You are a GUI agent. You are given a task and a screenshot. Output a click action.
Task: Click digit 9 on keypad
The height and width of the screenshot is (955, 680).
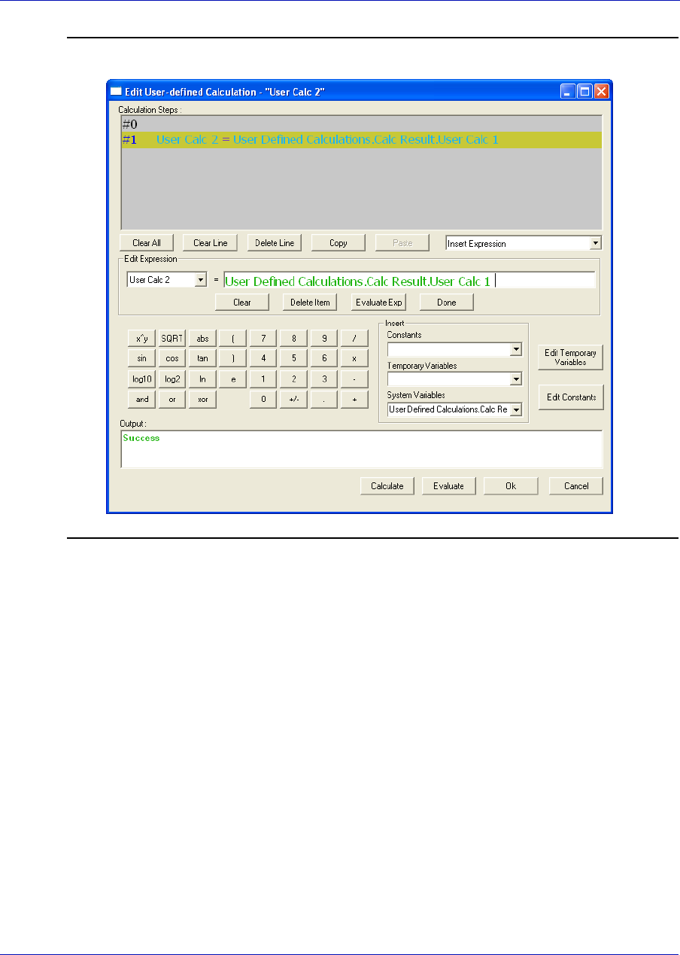(324, 339)
